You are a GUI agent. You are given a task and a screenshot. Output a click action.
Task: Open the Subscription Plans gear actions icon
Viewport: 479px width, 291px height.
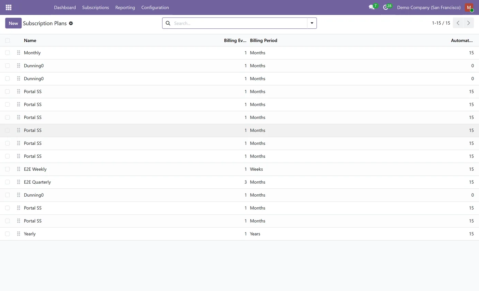[71, 23]
